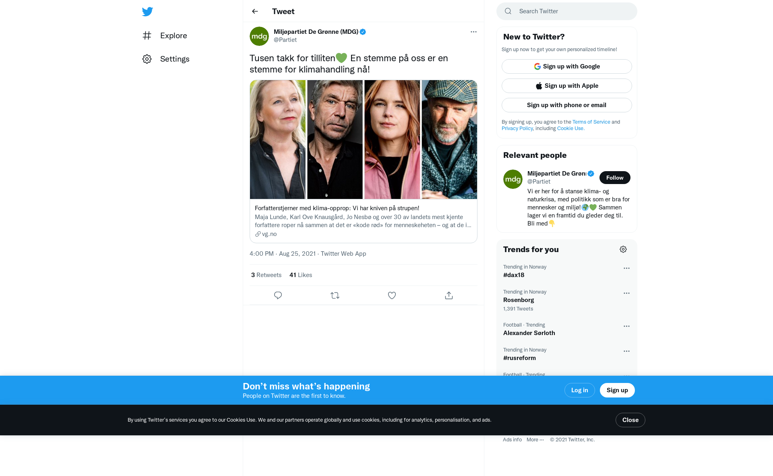Screen dimensions: 773x476
Task: Open Explore in the sidebar
Action: pyautogui.click(x=165, y=35)
